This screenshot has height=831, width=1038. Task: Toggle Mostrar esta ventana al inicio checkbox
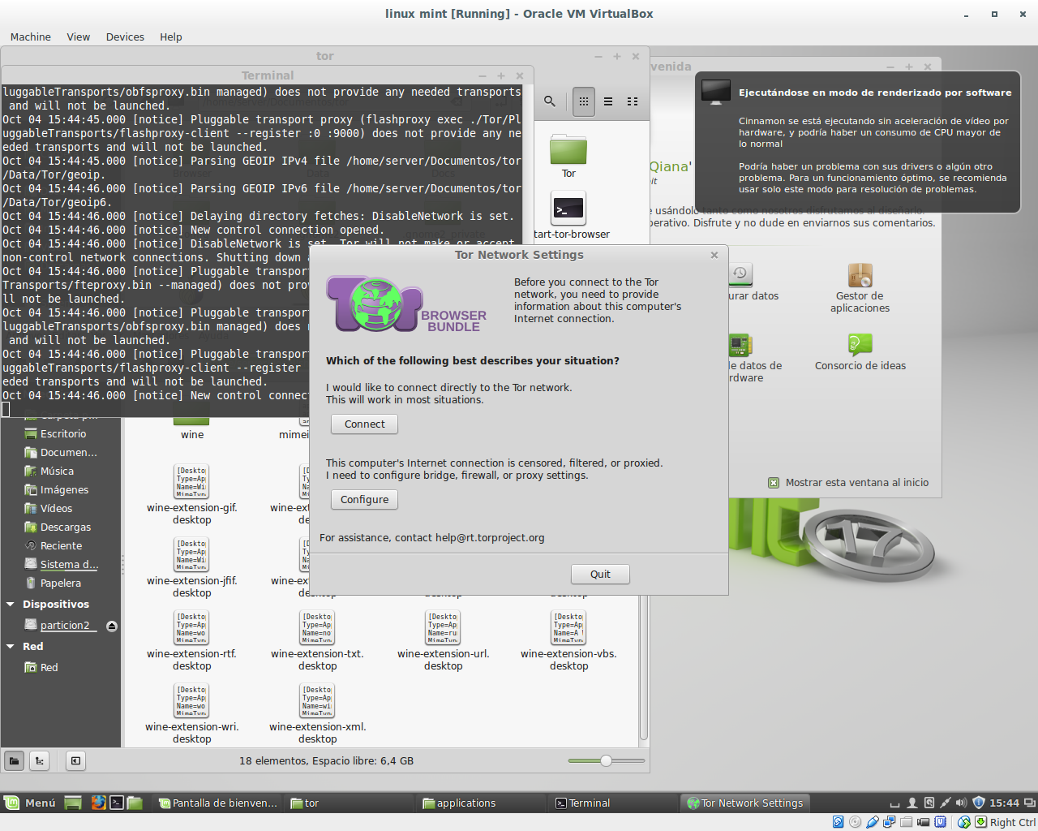pos(774,483)
